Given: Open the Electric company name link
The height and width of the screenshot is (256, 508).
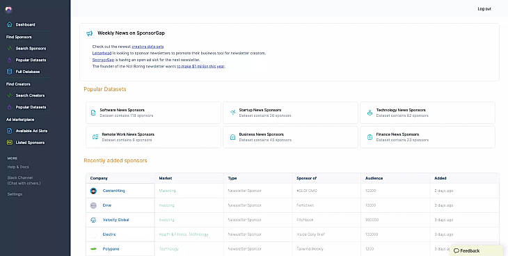Looking at the screenshot, I should pos(109,234).
